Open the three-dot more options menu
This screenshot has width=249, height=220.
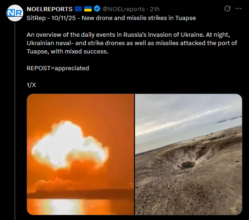pyautogui.click(x=238, y=8)
